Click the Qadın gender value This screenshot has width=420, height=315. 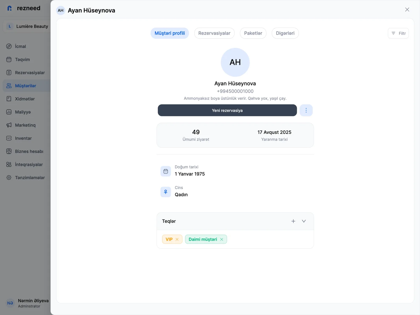tap(181, 195)
